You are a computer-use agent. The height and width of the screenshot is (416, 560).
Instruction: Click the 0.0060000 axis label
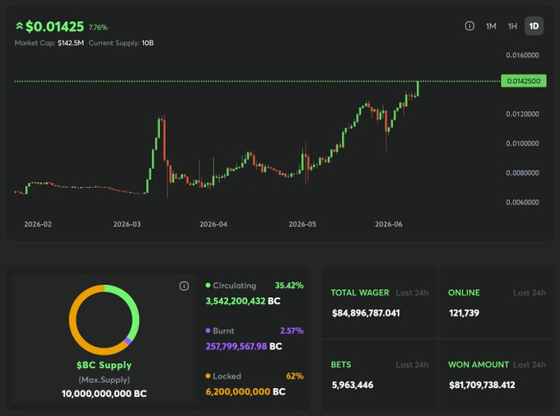pyautogui.click(x=522, y=202)
